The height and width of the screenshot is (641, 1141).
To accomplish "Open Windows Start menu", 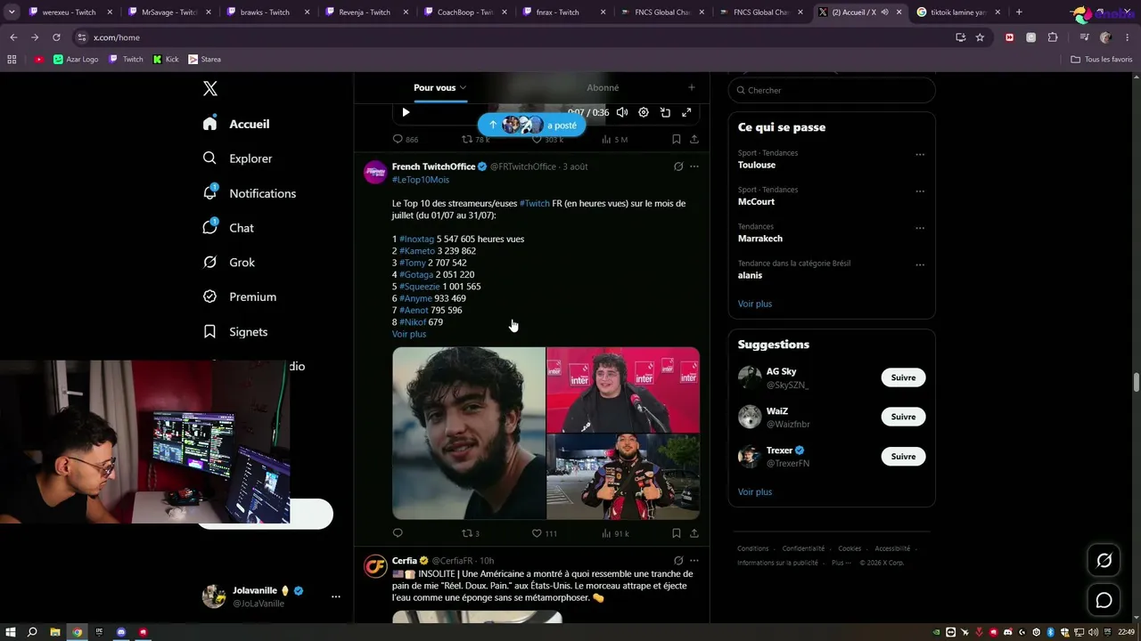I will (x=11, y=632).
